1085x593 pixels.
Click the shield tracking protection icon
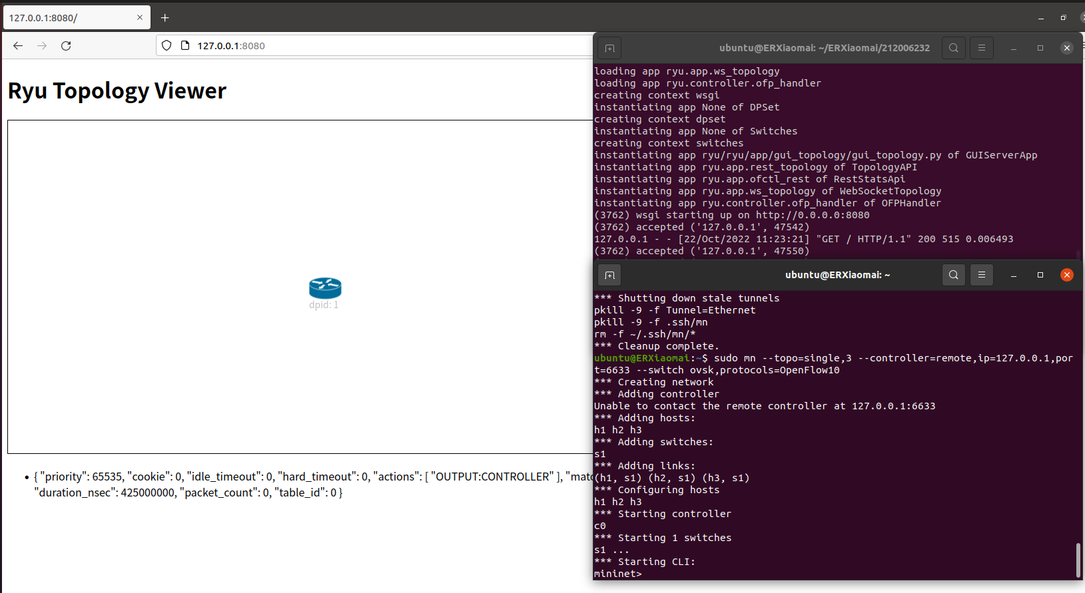(x=167, y=45)
